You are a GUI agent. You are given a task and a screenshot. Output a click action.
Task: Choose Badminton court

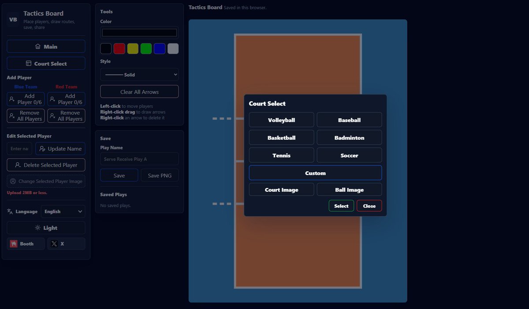pos(349,138)
